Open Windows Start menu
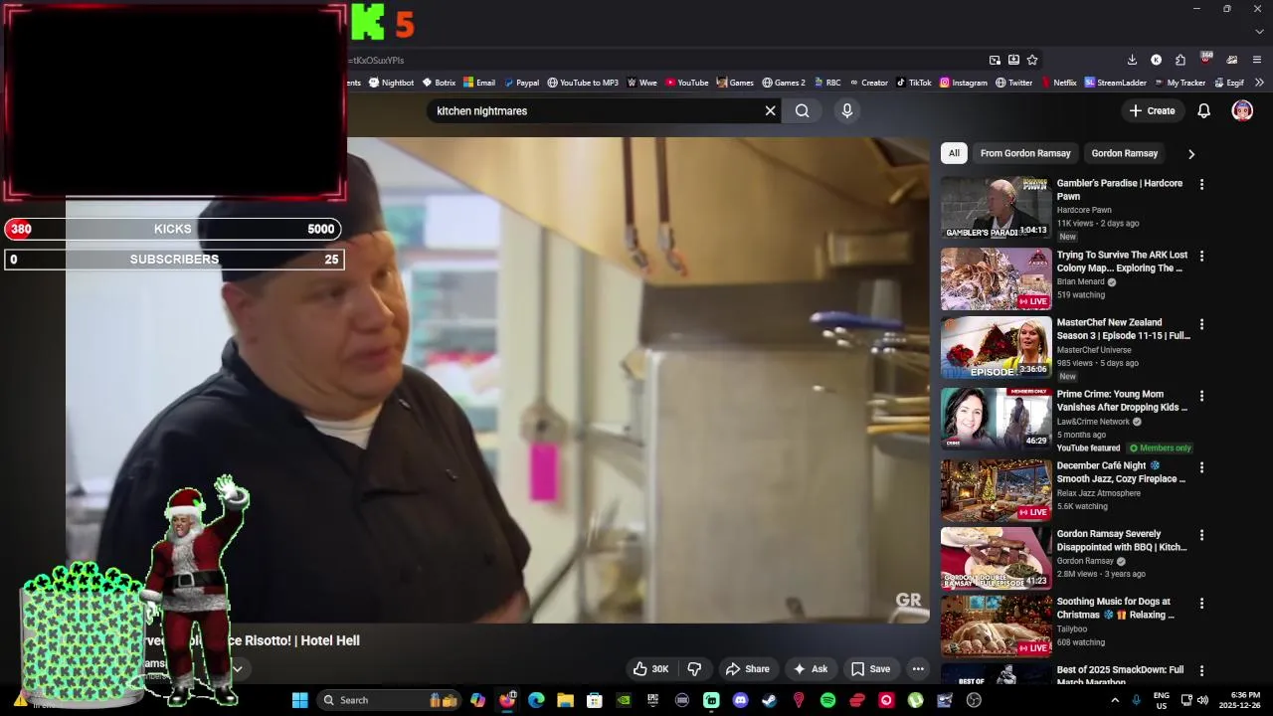This screenshot has height=716, width=1273. (x=299, y=700)
